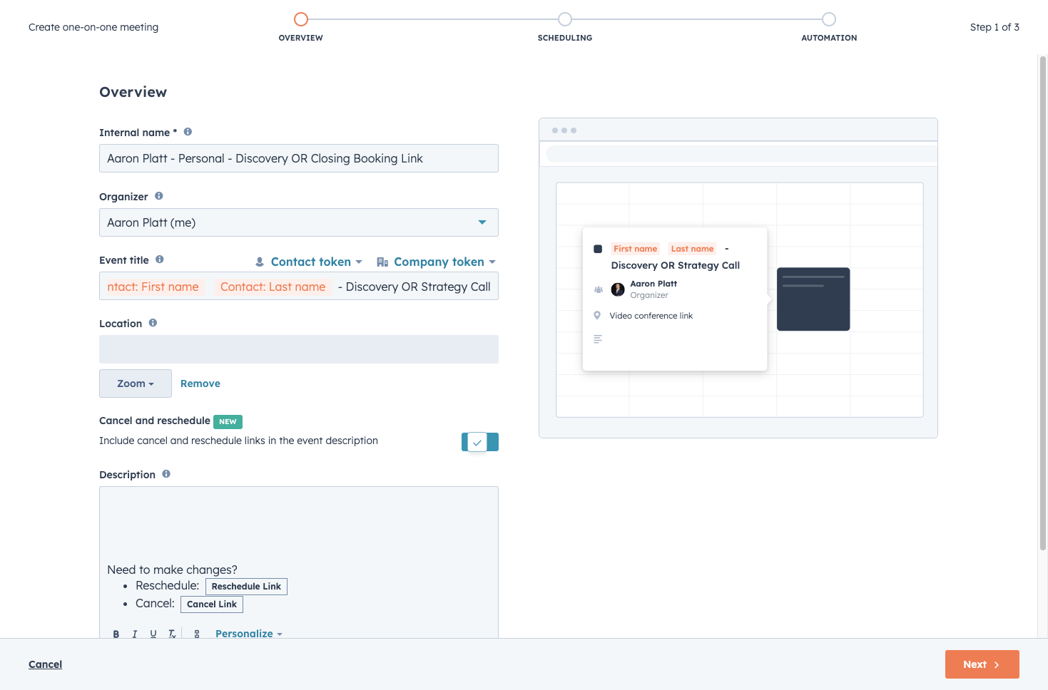Click the info icon next to Location
Screen dimensions: 1048x690
coord(153,323)
